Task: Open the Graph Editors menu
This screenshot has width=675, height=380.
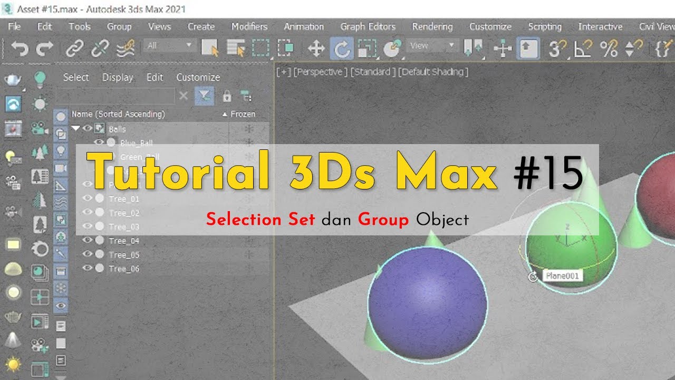Action: tap(368, 26)
